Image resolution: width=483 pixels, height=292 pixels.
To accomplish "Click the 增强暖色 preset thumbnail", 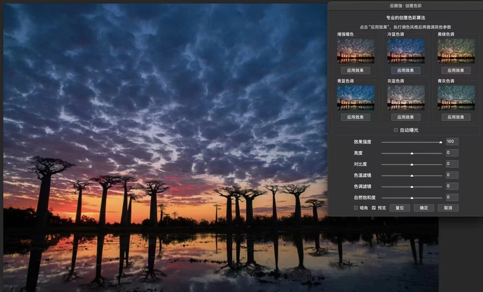I will (x=355, y=51).
